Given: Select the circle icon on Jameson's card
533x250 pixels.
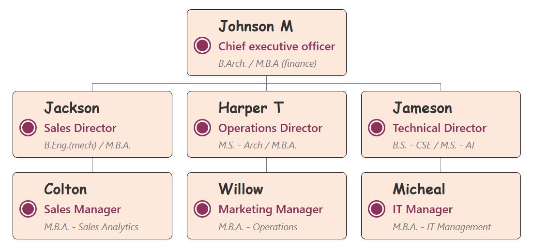Looking at the screenshot, I should [376, 128].
